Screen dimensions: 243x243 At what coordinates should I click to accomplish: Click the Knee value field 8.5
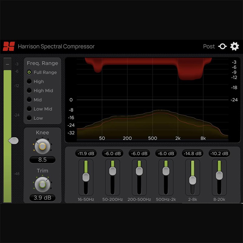[42, 160]
